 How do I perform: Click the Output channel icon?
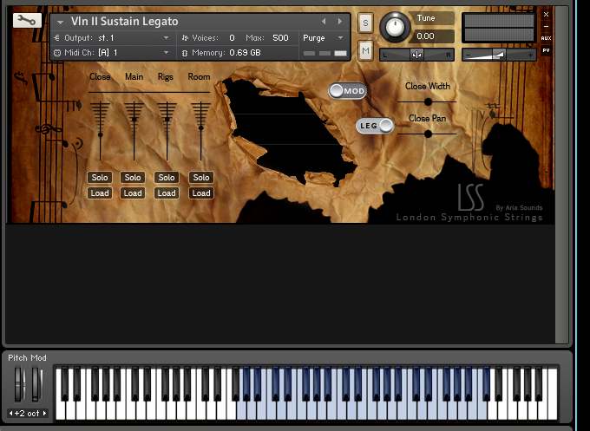[x=56, y=38]
